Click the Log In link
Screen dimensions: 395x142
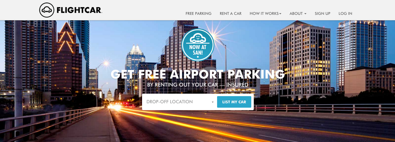345,13
